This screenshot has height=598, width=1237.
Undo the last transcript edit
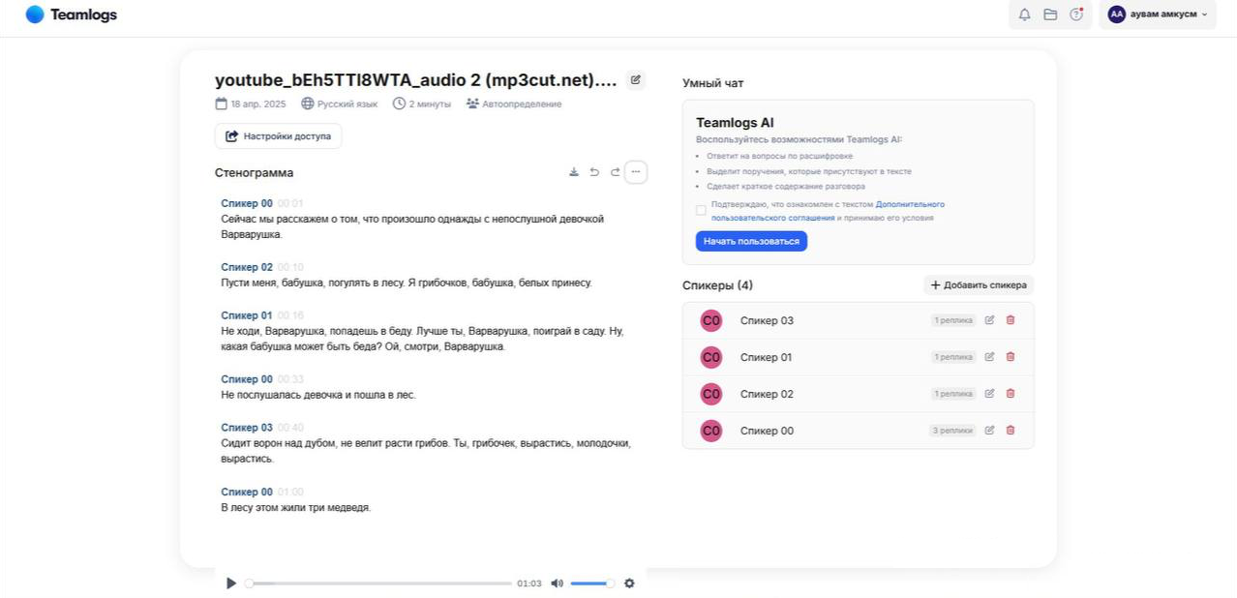[x=594, y=172]
